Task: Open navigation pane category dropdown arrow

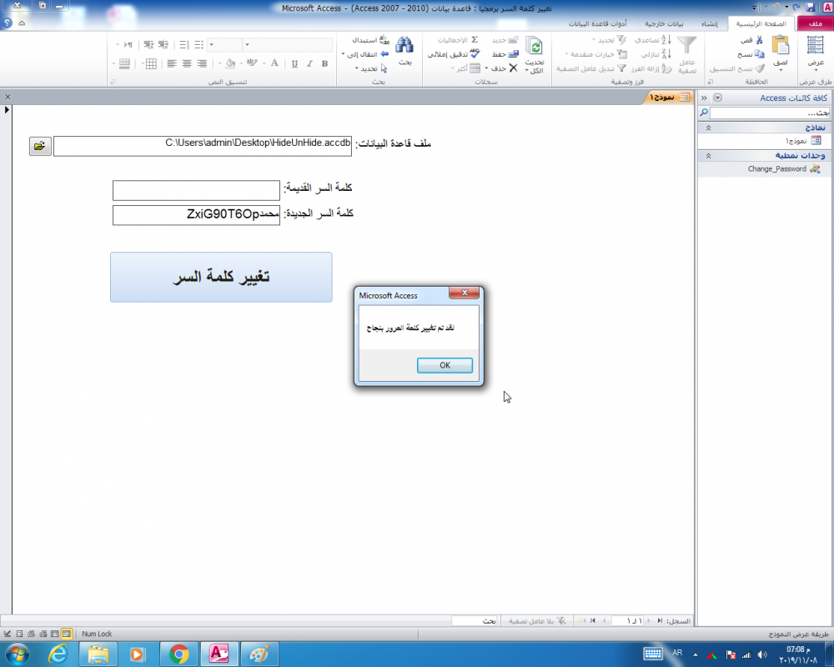Action: 717,98
